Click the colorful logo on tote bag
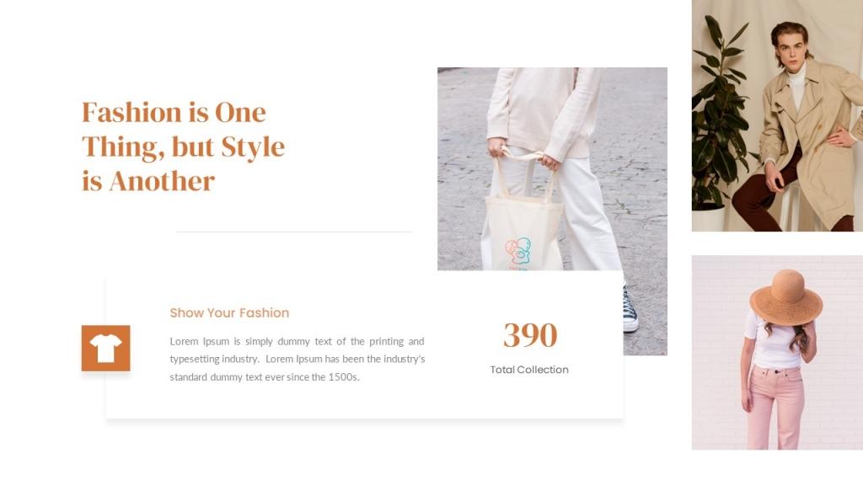Viewport: 863px width, 485px height. click(x=518, y=253)
